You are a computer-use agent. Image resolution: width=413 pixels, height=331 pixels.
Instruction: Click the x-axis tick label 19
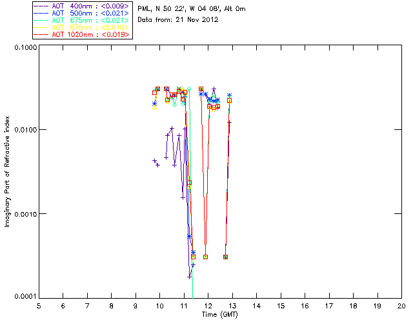378,306
